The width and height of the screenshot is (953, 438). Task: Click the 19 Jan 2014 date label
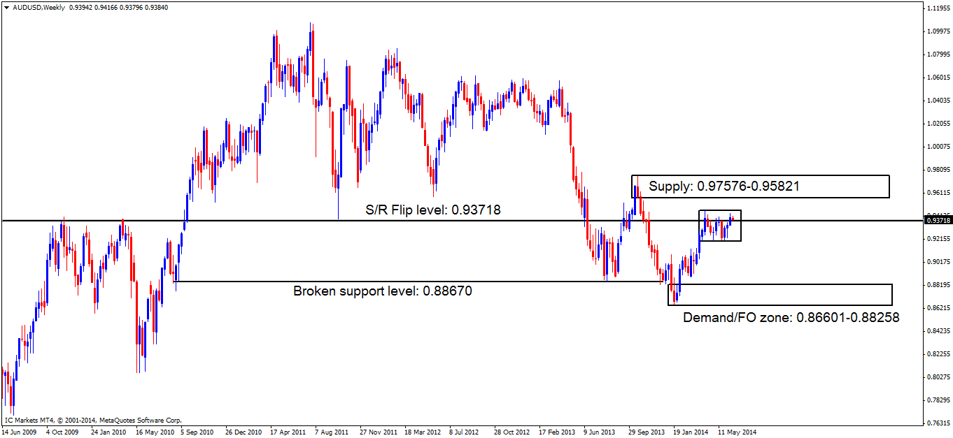(x=691, y=432)
